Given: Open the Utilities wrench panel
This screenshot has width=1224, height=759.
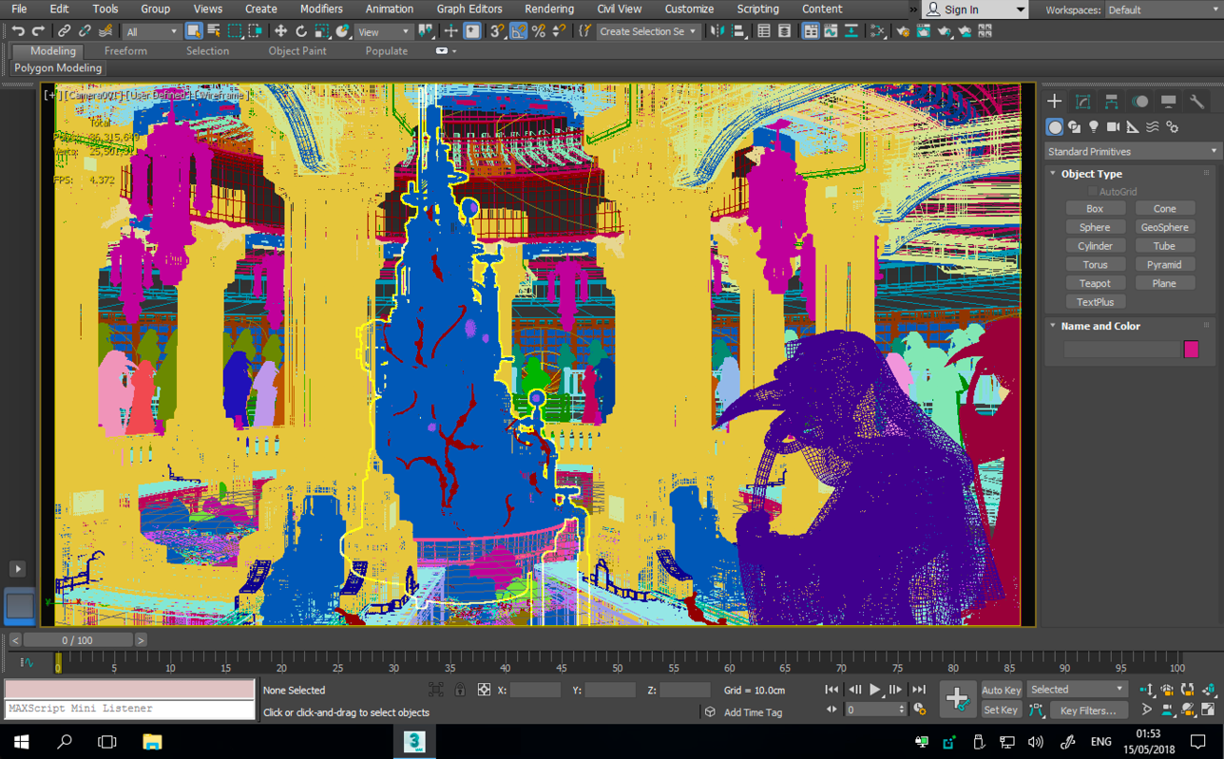Looking at the screenshot, I should pos(1196,102).
